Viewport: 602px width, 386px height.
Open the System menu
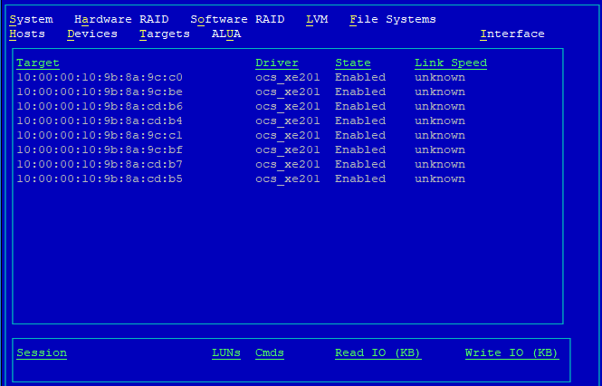point(31,19)
